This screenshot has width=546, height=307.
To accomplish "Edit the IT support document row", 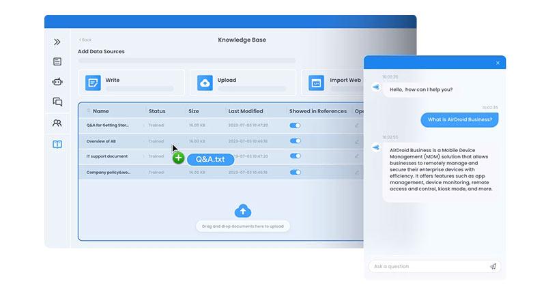I will tap(357, 156).
